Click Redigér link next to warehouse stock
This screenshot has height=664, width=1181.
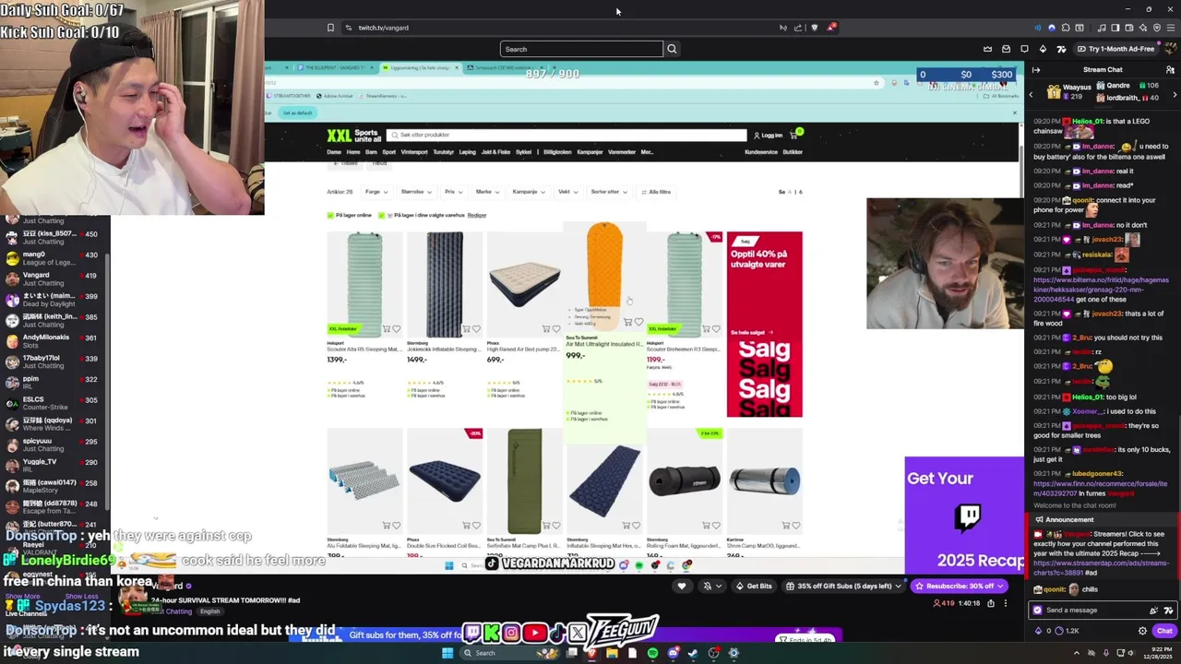(477, 215)
